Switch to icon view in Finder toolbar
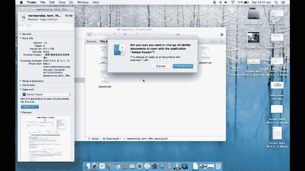The image size is (305, 171). coord(89,35)
